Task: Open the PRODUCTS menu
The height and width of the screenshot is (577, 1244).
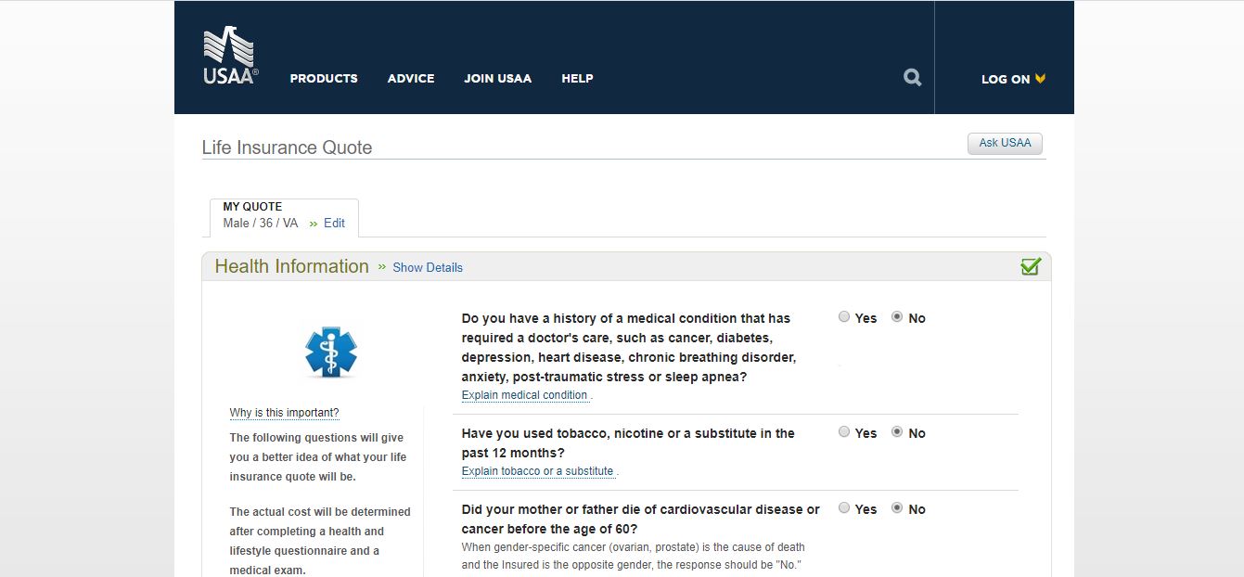Action: 323,79
